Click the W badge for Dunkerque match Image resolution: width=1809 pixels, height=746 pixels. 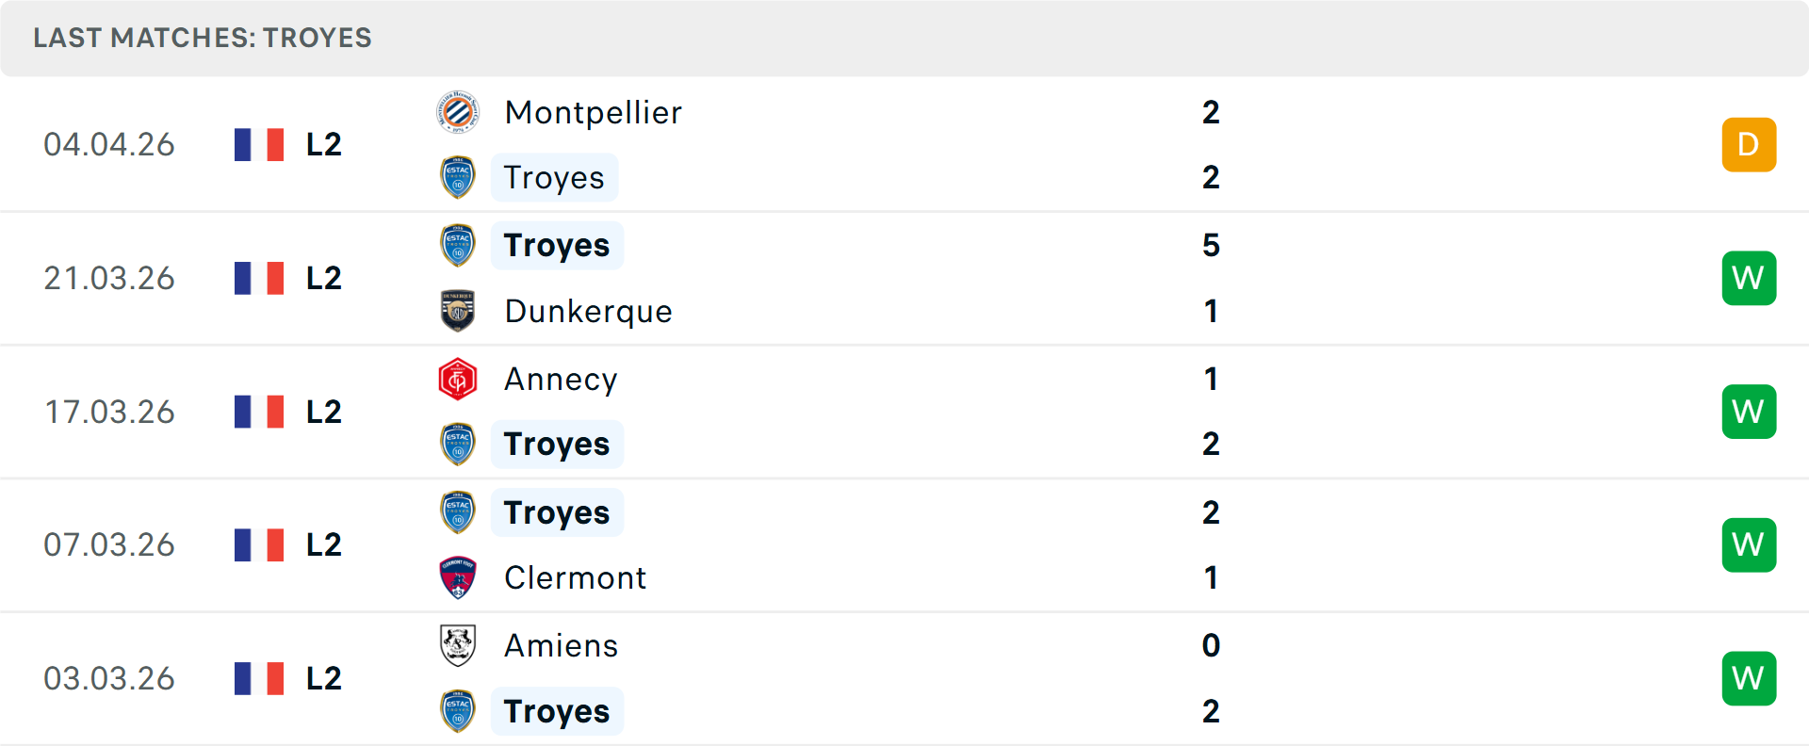[x=1749, y=278]
